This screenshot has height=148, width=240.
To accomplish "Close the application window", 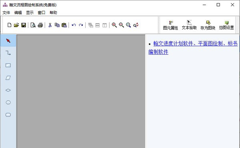I will tap(232, 5).
